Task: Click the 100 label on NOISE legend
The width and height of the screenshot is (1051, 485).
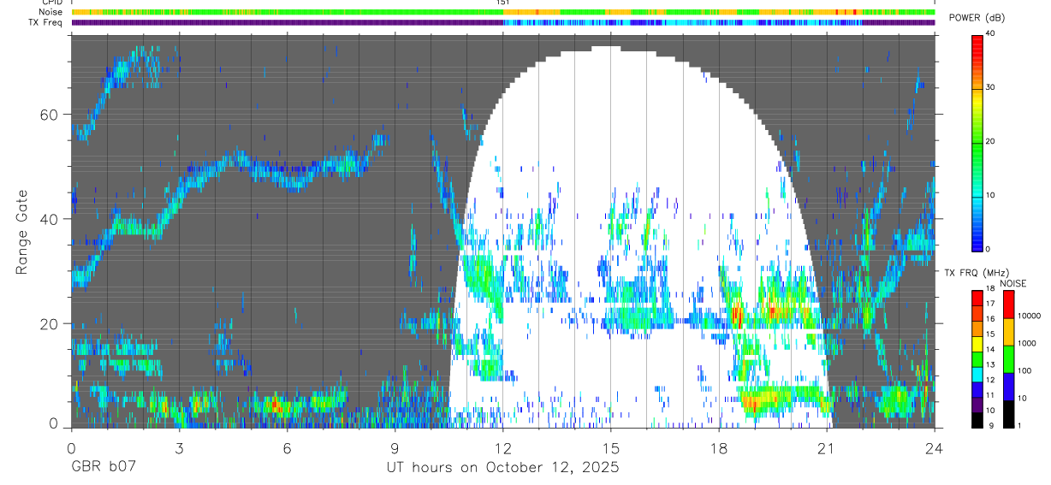Action: [x=1024, y=370]
